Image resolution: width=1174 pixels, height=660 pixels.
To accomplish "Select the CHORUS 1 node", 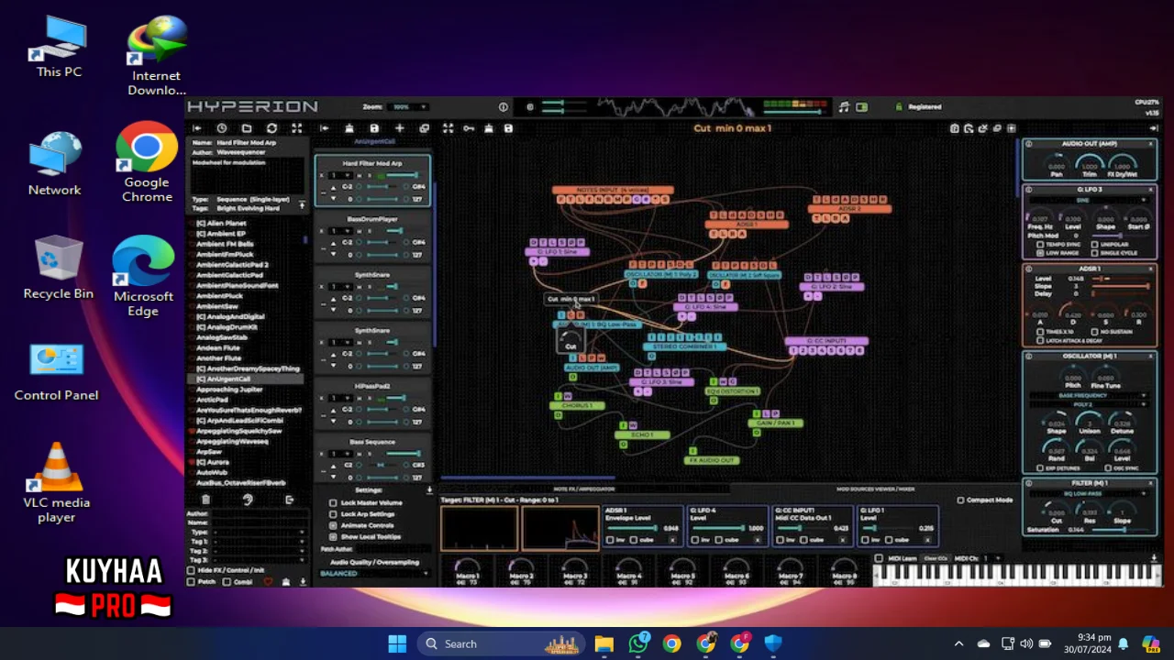I will 577,405.
